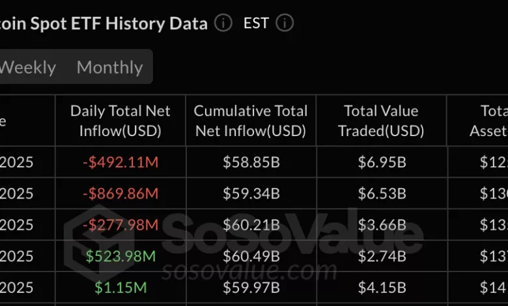Sort by Cumulative Total Net Inflow column
This screenshot has width=508, height=306.
click(x=251, y=120)
